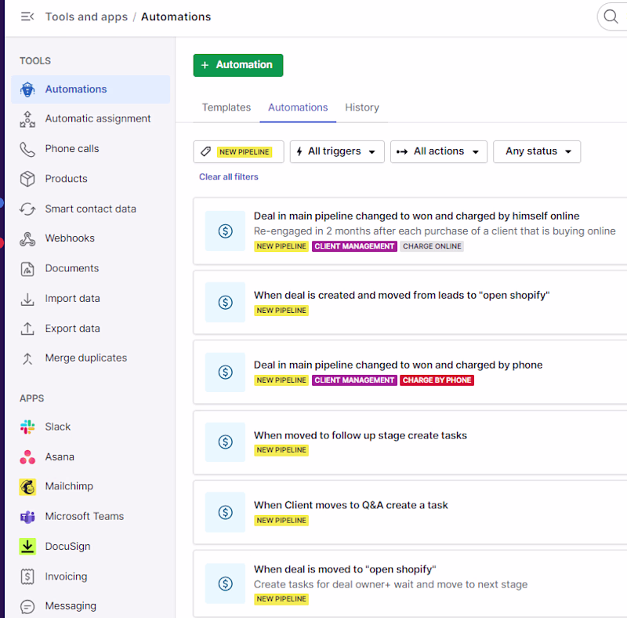Image resolution: width=627 pixels, height=618 pixels.
Task: Collapse the sidebar menu icon
Action: (27, 16)
